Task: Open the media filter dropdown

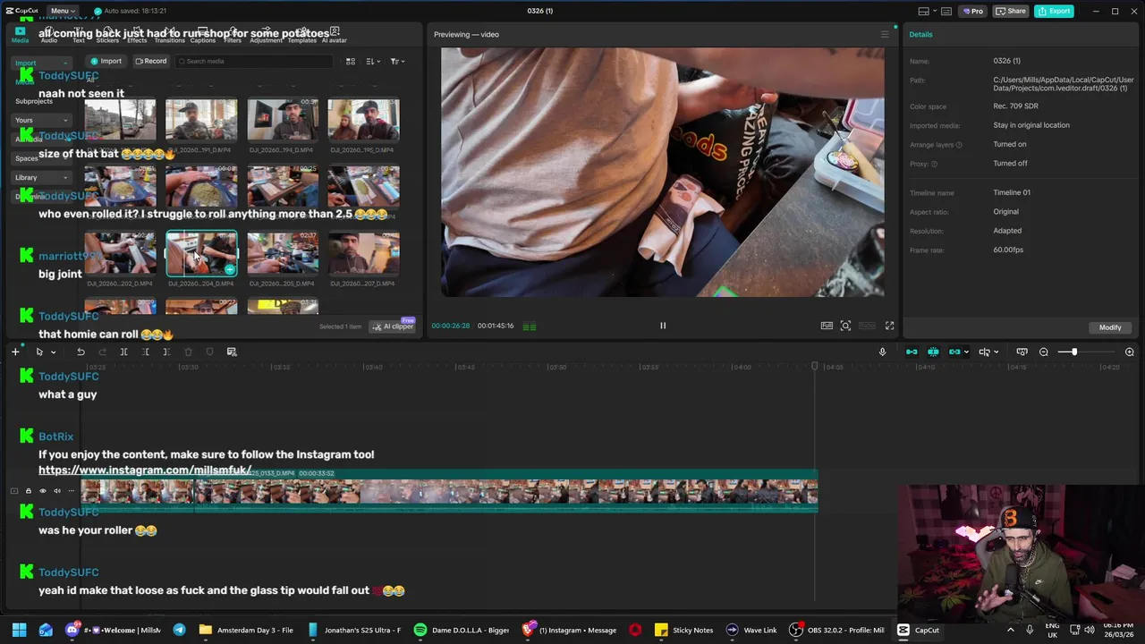Action: coord(397,61)
